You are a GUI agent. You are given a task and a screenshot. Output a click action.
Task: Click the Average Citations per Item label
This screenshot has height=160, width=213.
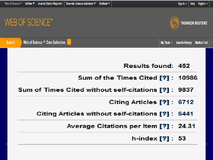(112, 126)
